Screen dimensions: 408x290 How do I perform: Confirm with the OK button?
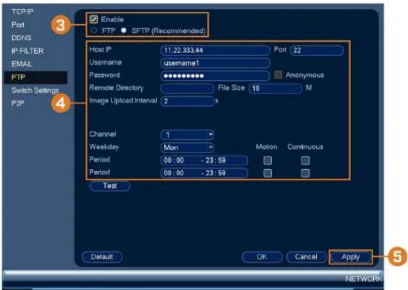tap(262, 257)
